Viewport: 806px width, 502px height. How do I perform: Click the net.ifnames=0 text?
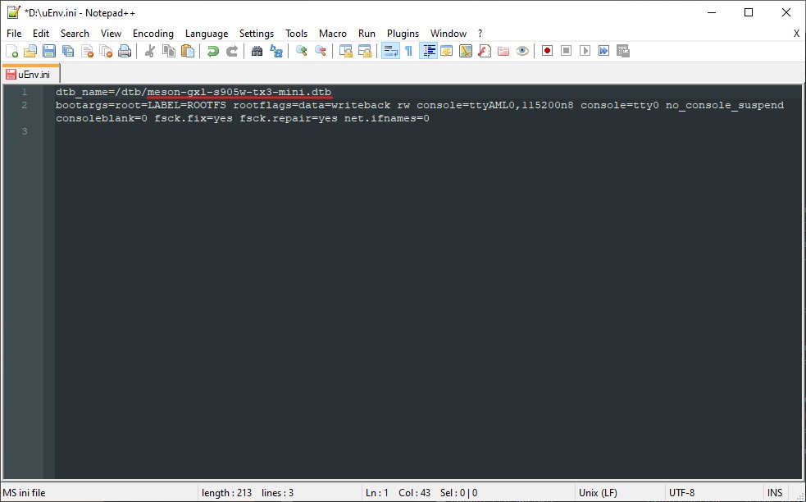click(386, 118)
